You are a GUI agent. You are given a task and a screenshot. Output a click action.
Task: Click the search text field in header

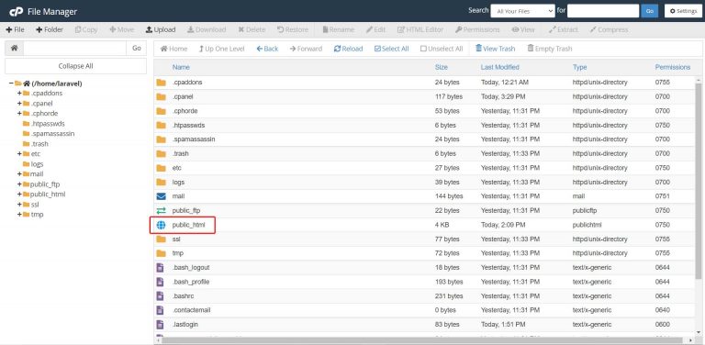click(x=603, y=11)
